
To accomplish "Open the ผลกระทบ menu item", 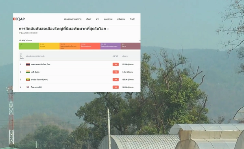I will coord(108,19).
